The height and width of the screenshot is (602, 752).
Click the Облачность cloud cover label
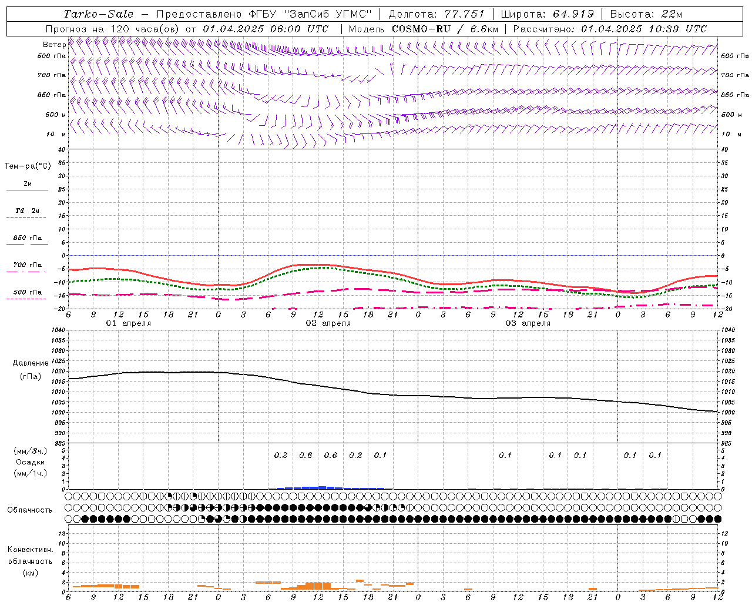tap(30, 510)
